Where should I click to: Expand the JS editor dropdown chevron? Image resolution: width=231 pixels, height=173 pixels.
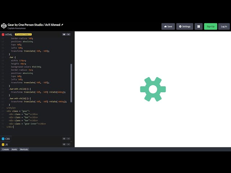pyautogui.click(x=68, y=144)
